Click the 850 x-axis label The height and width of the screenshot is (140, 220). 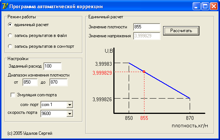[129, 118]
